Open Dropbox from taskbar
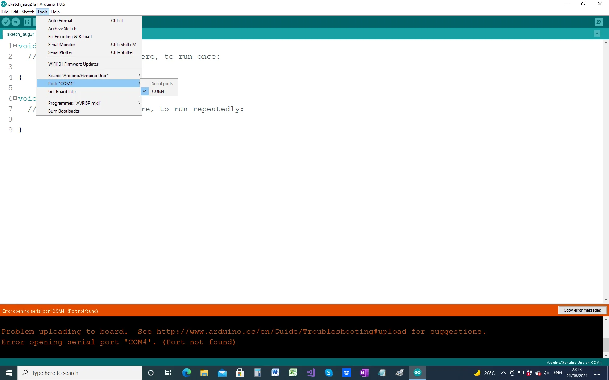Viewport: 609px width, 380px height. pos(346,373)
